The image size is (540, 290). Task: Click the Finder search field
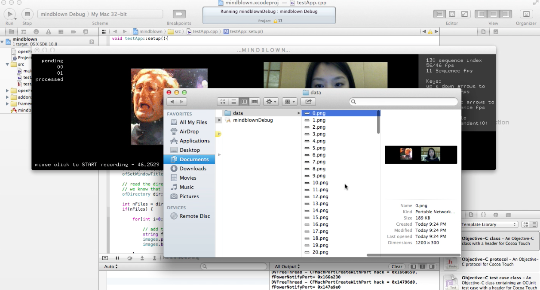point(403,102)
